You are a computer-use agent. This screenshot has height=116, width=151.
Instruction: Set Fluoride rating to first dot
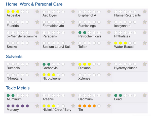(8, 22)
